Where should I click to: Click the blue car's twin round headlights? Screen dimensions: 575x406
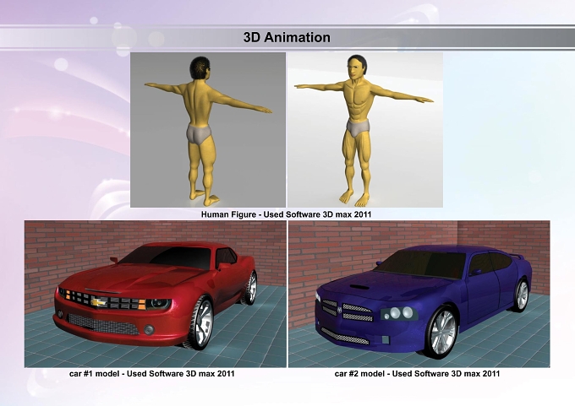click(x=401, y=312)
